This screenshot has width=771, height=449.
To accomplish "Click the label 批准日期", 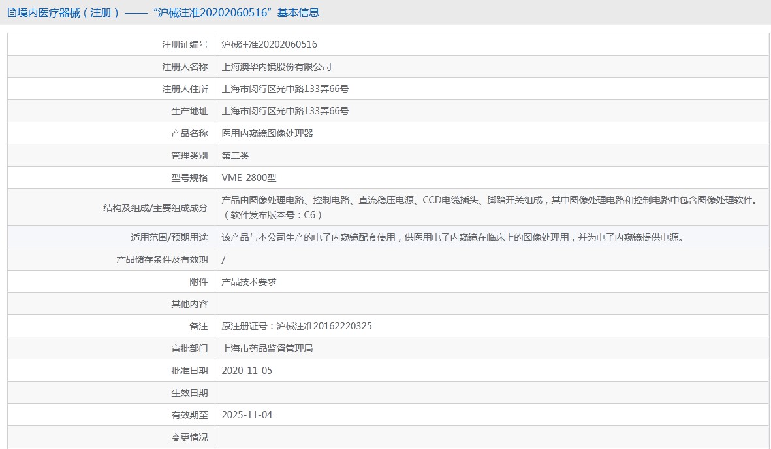I will [189, 370].
